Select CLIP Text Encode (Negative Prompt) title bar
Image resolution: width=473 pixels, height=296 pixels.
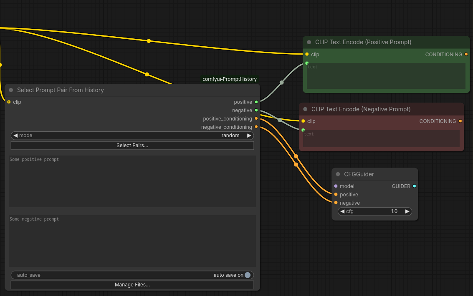click(x=381, y=109)
